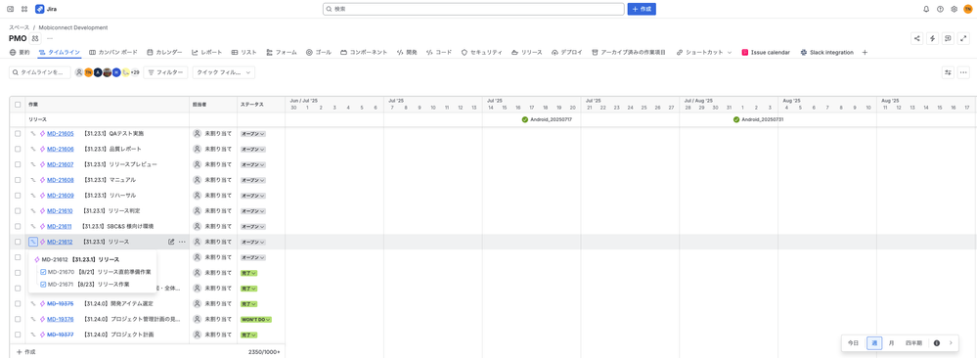Expand the クイック フィルター dropdown
Image resolution: width=977 pixels, height=358 pixels.
tap(224, 72)
